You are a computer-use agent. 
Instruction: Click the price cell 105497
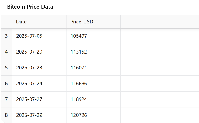click(x=93, y=36)
